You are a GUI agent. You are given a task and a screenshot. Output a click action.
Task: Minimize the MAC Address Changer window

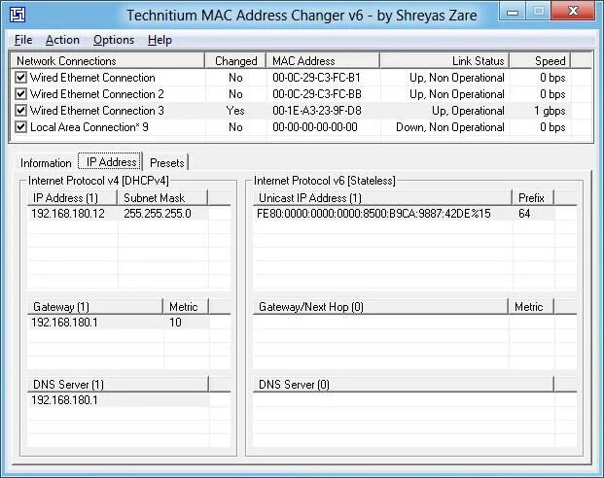point(513,12)
